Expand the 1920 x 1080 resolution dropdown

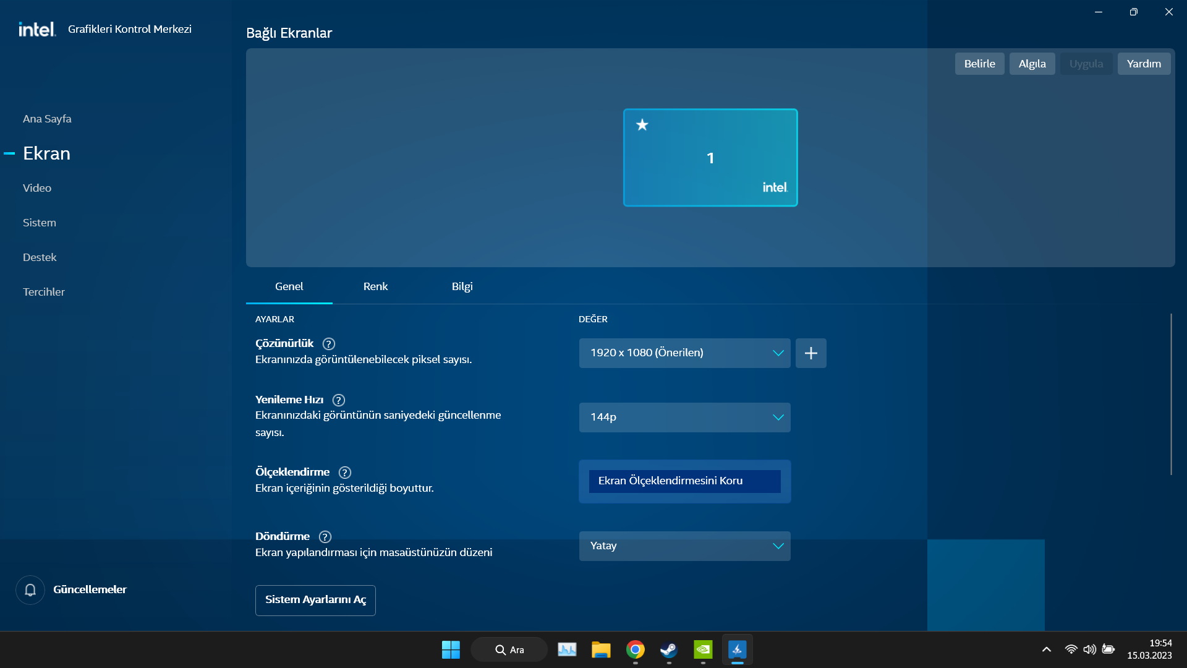pos(684,353)
